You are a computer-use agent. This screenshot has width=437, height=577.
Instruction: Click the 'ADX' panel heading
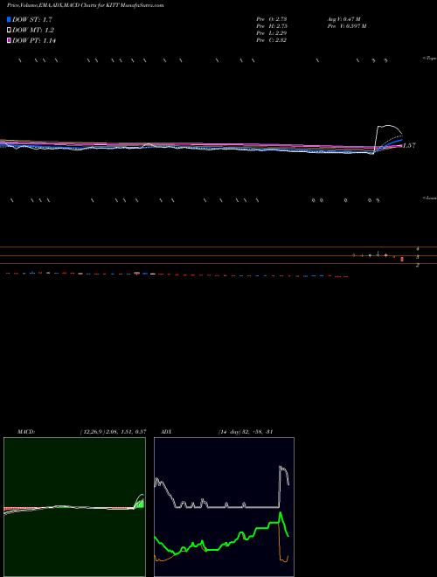(x=166, y=432)
